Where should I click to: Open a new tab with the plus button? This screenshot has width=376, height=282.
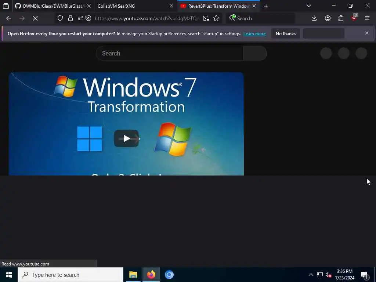tap(266, 6)
